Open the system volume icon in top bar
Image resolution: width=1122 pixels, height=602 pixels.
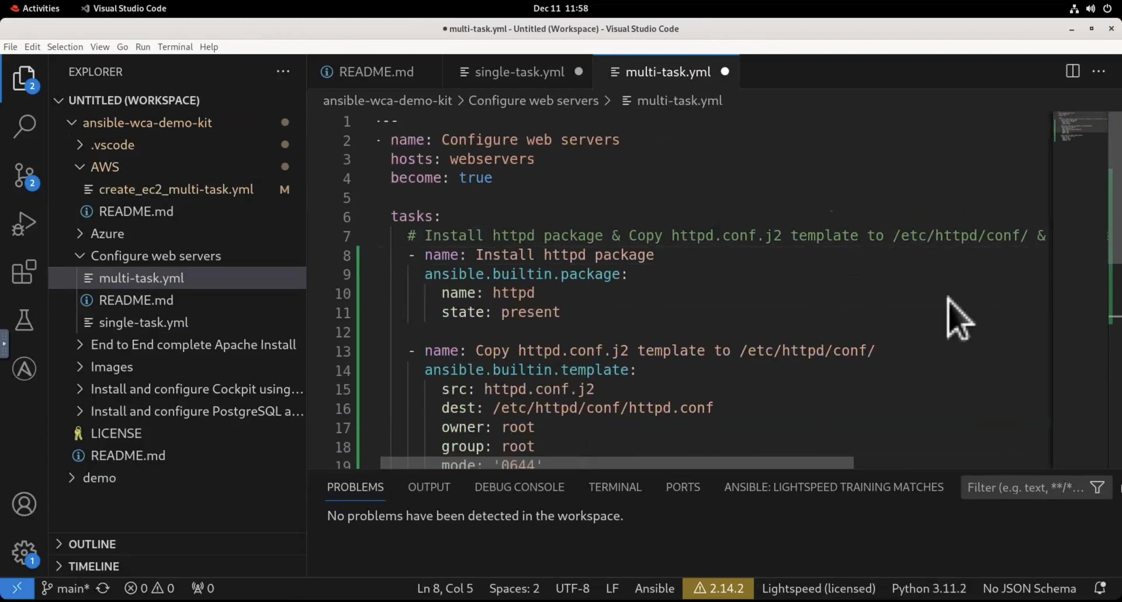1091,9
